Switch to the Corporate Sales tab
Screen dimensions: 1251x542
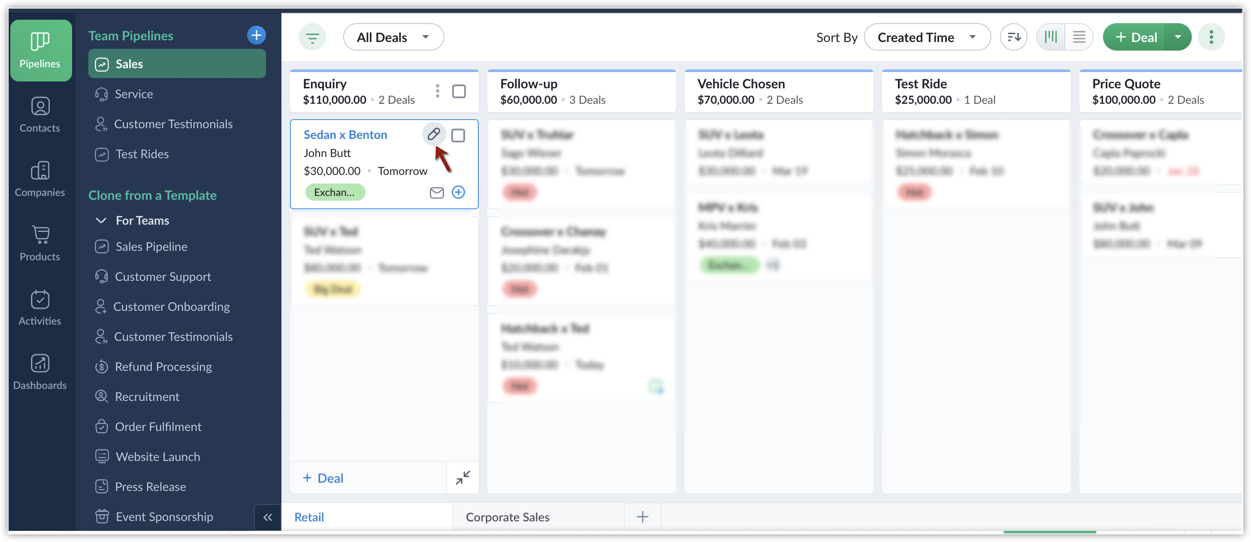[x=508, y=517]
